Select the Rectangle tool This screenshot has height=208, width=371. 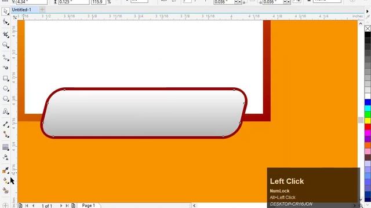tap(5, 78)
